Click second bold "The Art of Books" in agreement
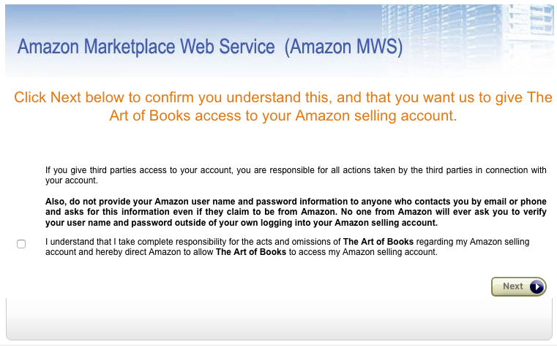Viewport: 557px width, 347px height. [251, 253]
